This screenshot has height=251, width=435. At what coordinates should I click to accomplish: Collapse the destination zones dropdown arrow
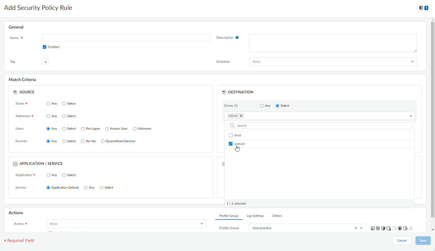coord(411,116)
